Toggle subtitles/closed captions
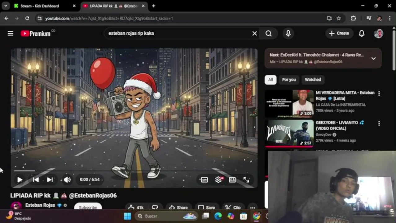 click(205, 180)
